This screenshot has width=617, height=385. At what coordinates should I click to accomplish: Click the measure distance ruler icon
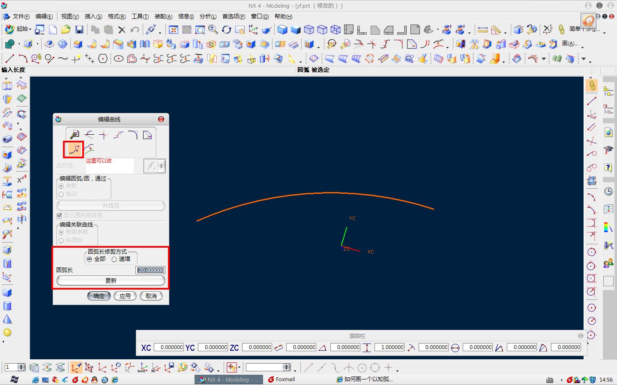483,30
